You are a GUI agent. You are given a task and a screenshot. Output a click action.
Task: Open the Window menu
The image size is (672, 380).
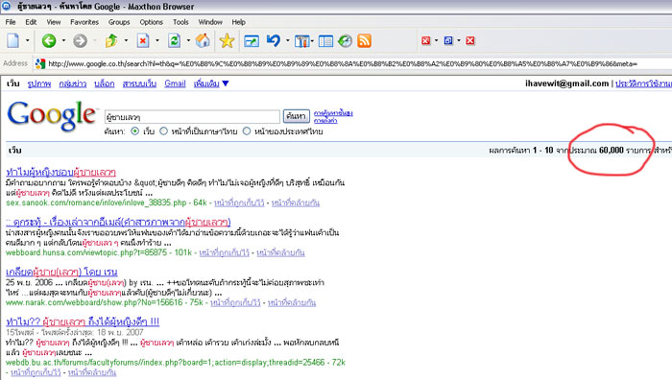(x=210, y=22)
